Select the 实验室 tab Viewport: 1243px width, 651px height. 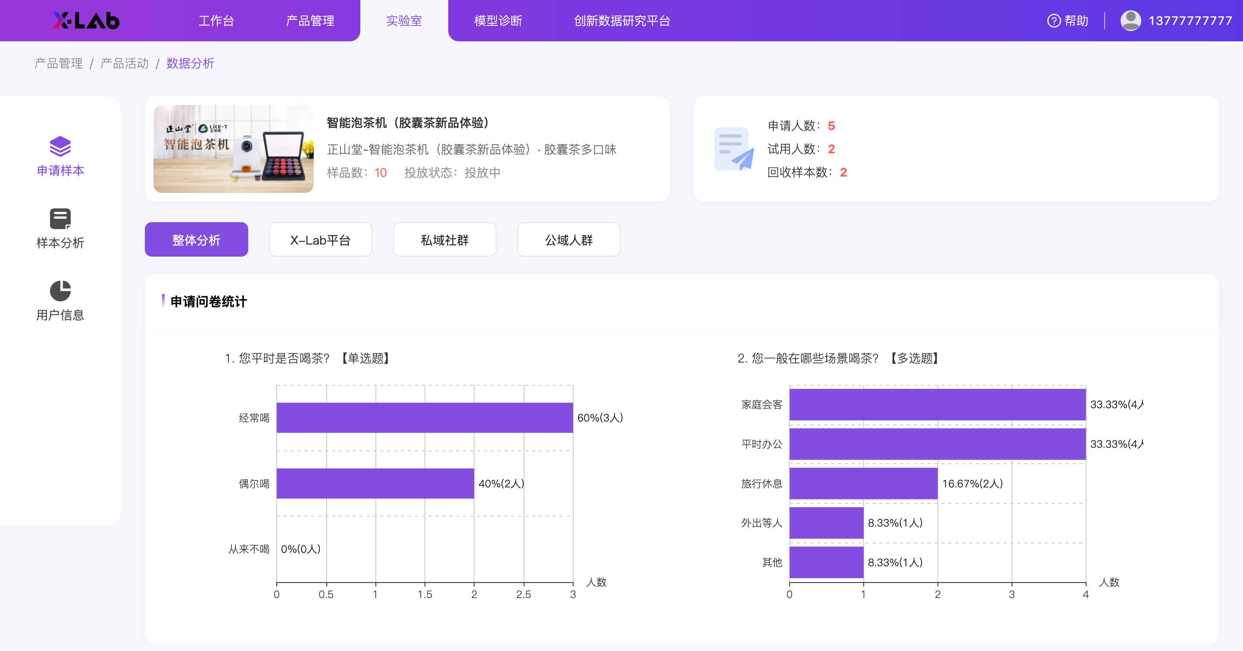pyautogui.click(x=404, y=21)
